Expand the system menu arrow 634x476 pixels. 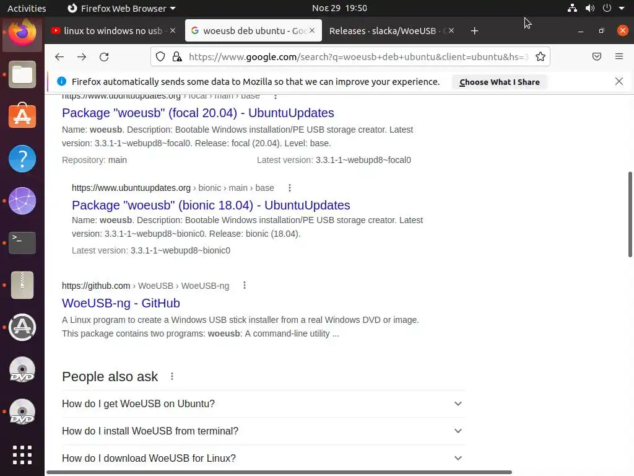(x=622, y=8)
